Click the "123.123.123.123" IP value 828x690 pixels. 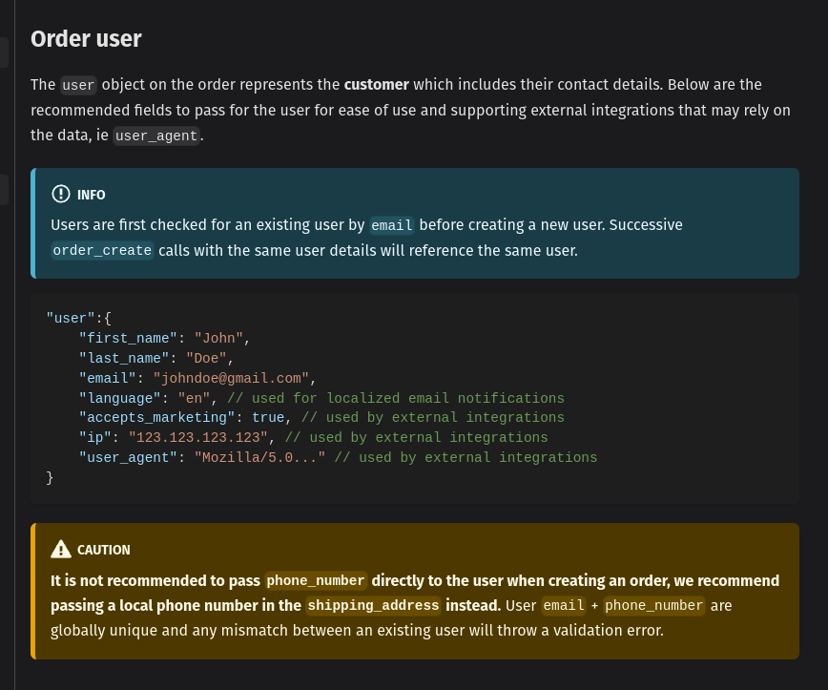click(x=197, y=437)
